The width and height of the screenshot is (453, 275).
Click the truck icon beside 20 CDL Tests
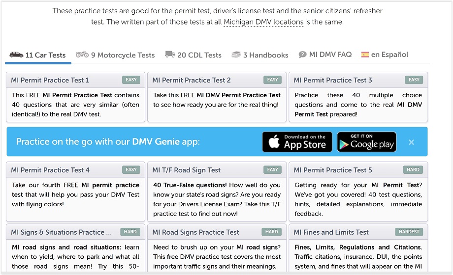coord(170,54)
